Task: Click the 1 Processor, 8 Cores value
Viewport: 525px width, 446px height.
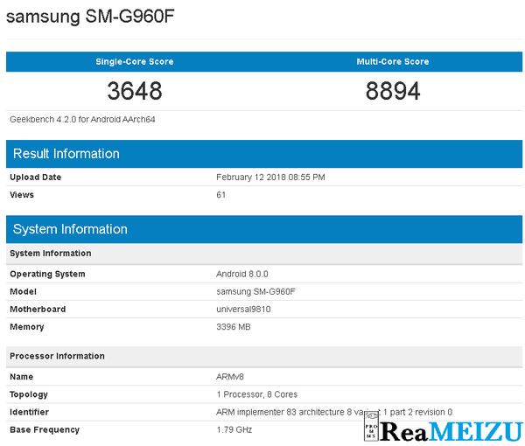Action: [x=257, y=394]
